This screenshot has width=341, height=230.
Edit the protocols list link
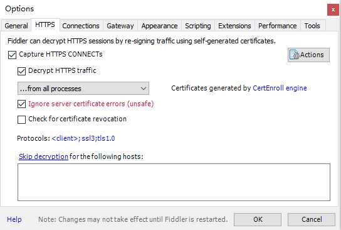83,138
